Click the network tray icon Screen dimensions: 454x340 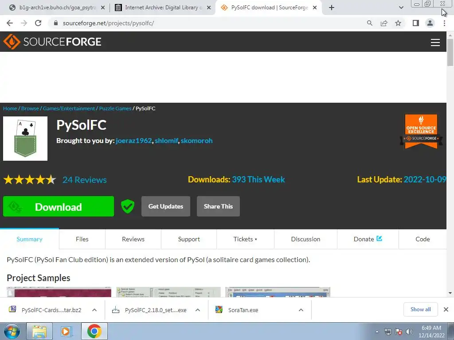(387, 332)
